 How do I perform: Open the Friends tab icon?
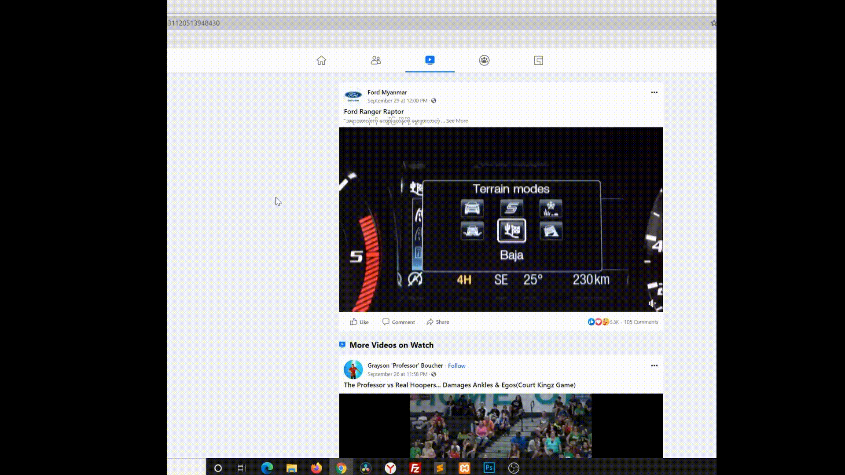point(375,60)
